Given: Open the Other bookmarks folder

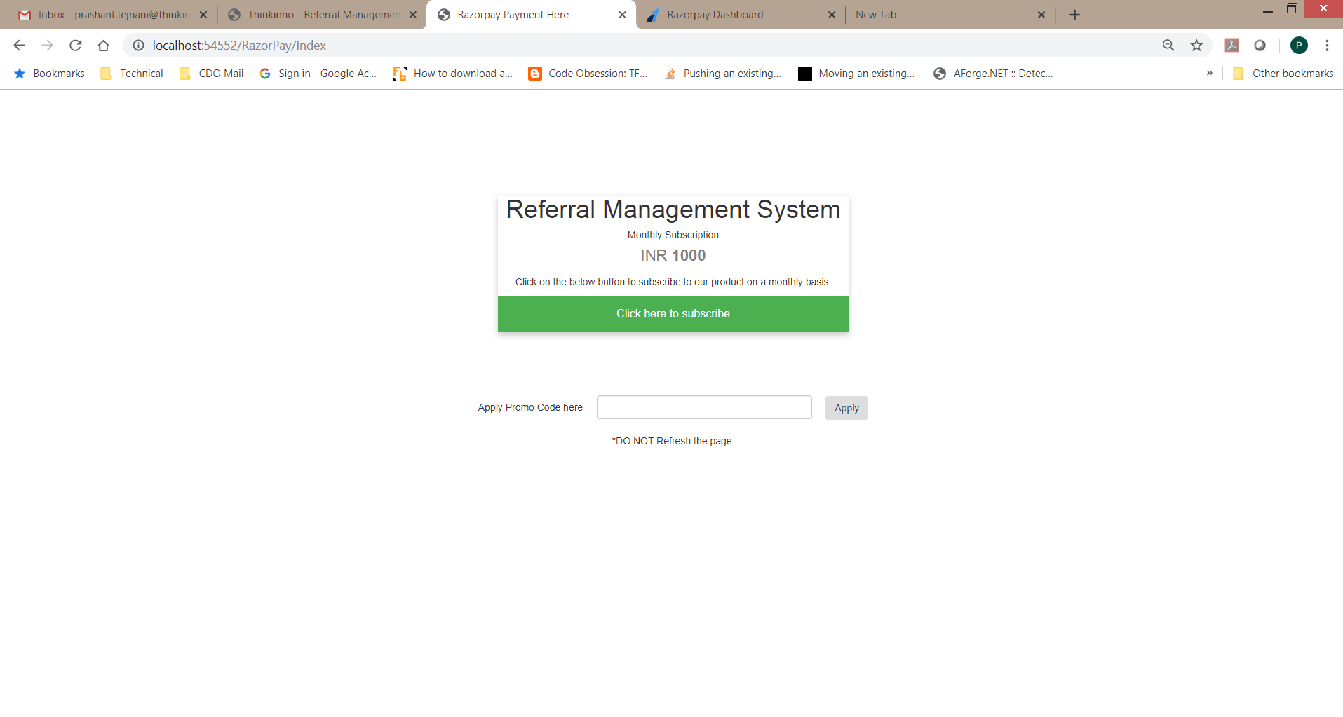Looking at the screenshot, I should (x=1283, y=74).
